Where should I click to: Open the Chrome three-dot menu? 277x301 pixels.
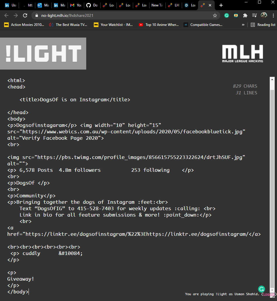point(273,15)
